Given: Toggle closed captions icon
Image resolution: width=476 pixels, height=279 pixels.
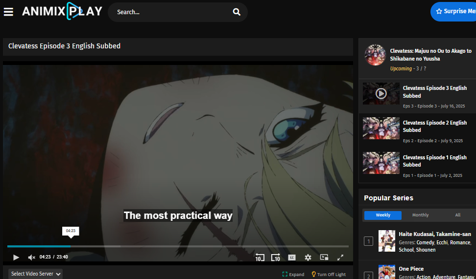Looking at the screenshot, I should pos(292,258).
